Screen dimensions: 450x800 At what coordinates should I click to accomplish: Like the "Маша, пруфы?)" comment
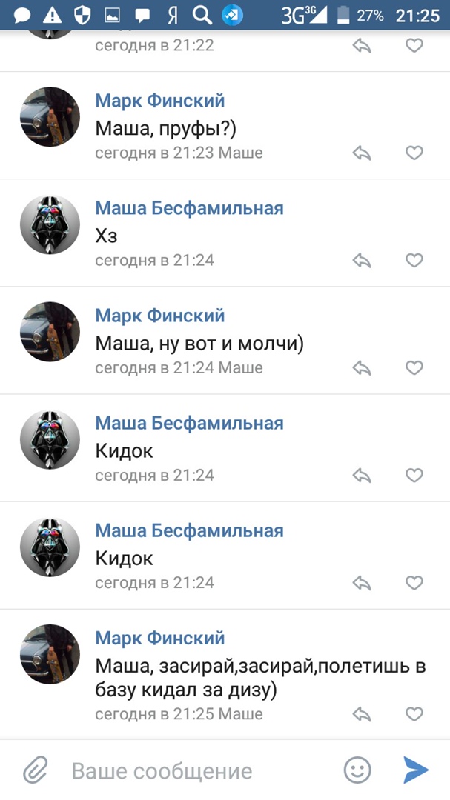[414, 153]
